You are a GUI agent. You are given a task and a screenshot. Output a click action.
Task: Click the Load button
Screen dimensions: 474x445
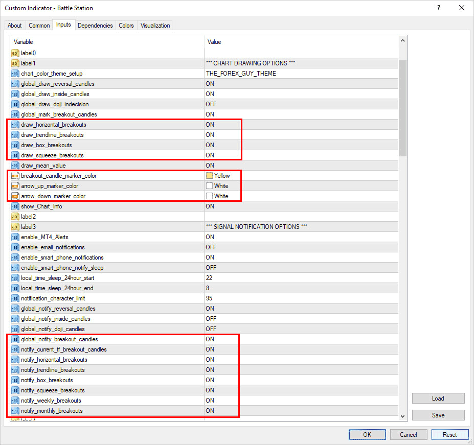[438, 399]
